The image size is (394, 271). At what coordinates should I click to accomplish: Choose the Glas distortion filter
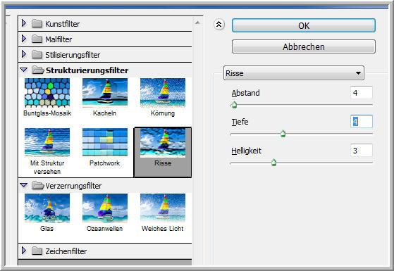(x=47, y=208)
